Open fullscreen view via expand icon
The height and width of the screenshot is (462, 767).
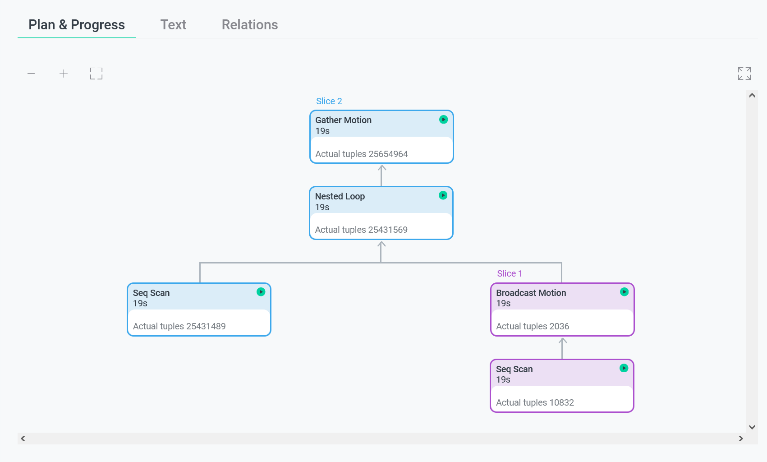744,73
